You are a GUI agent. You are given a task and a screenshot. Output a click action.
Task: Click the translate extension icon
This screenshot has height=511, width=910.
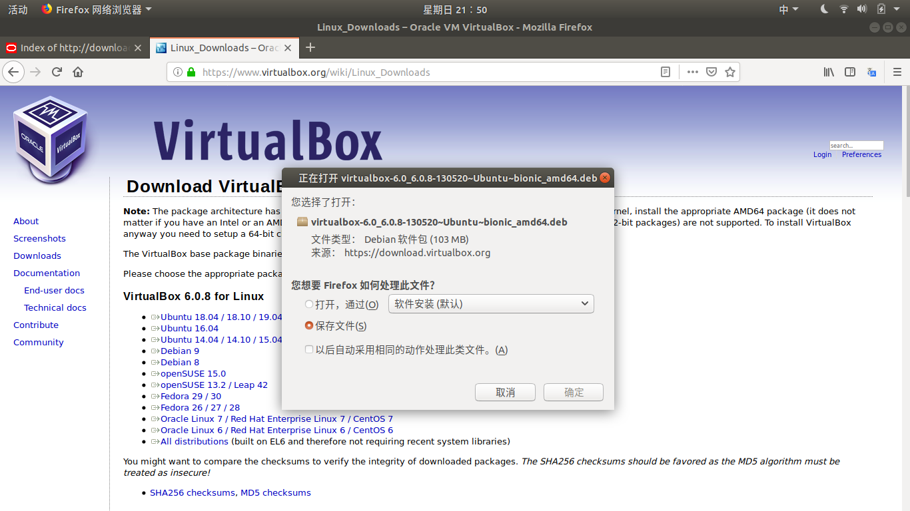pyautogui.click(x=871, y=72)
